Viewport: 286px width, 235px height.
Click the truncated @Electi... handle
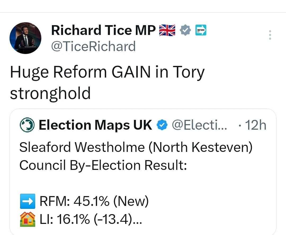tap(199, 125)
